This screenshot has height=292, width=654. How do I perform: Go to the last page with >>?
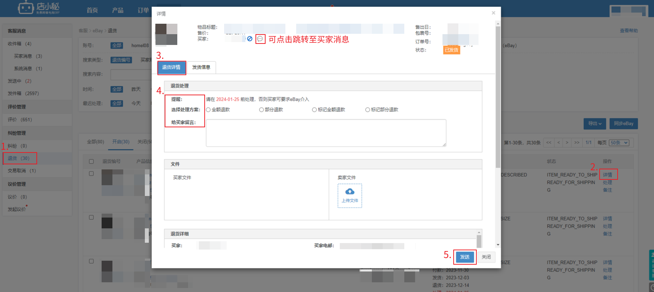(x=577, y=143)
